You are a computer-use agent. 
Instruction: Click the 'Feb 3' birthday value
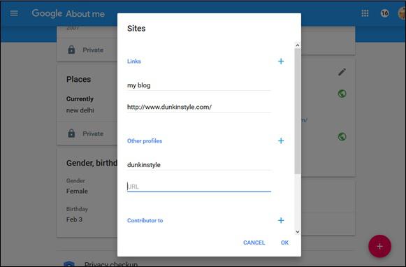coord(74,219)
